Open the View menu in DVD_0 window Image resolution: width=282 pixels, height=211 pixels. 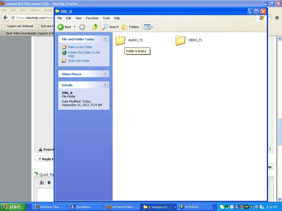coord(78,18)
